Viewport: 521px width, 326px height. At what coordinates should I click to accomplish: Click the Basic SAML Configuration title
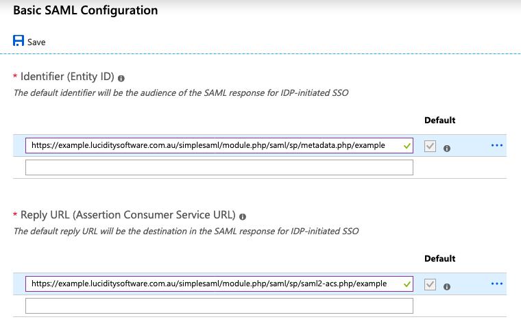point(85,11)
